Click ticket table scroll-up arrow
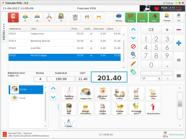Image resolution: width=186 pixels, height=139 pixels. (x=124, y=35)
